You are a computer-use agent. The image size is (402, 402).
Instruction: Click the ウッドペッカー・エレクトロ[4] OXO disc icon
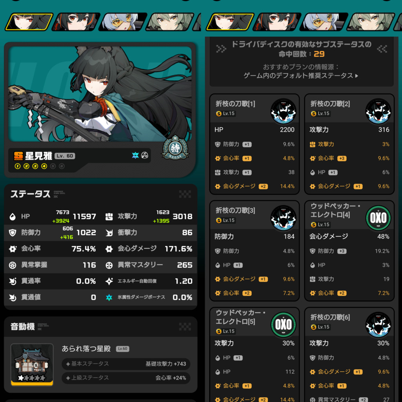point(378,218)
